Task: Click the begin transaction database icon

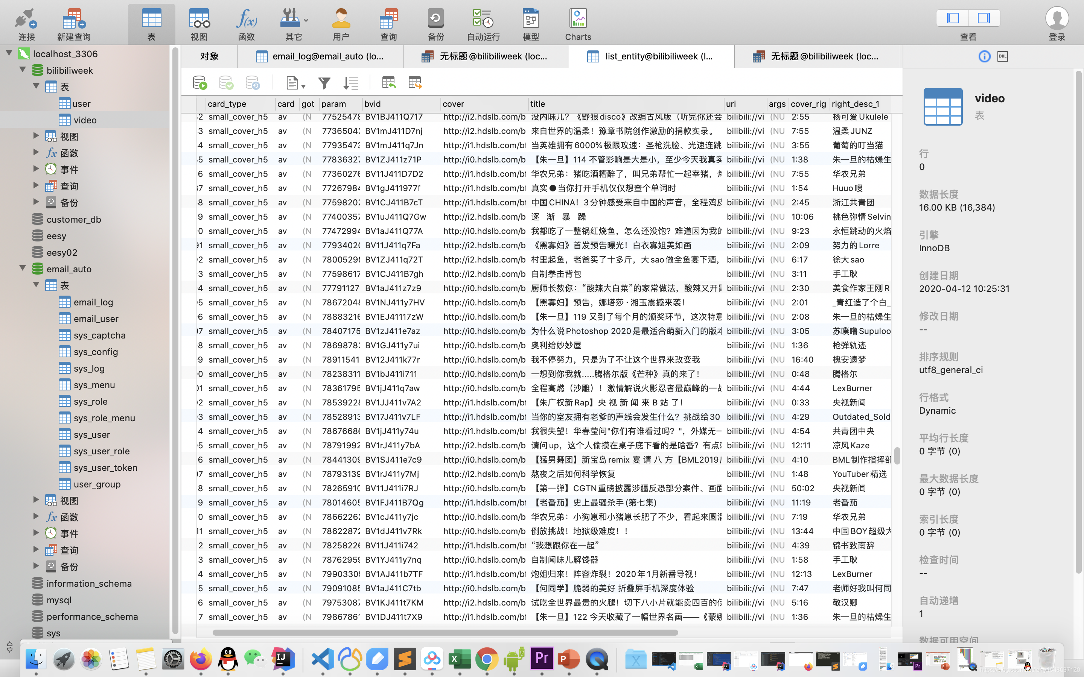Action: coord(200,83)
